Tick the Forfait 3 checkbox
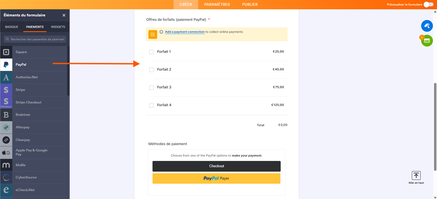The height and width of the screenshot is (199, 437). click(151, 88)
